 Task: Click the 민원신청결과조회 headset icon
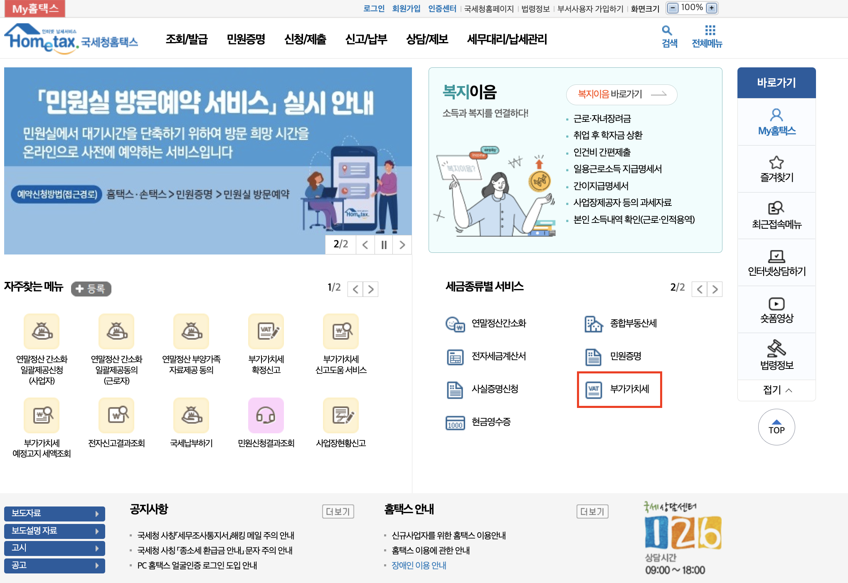(266, 415)
